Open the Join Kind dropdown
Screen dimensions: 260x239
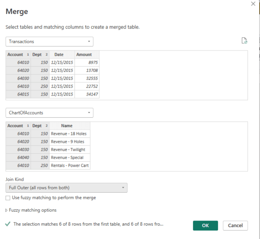[66, 188]
